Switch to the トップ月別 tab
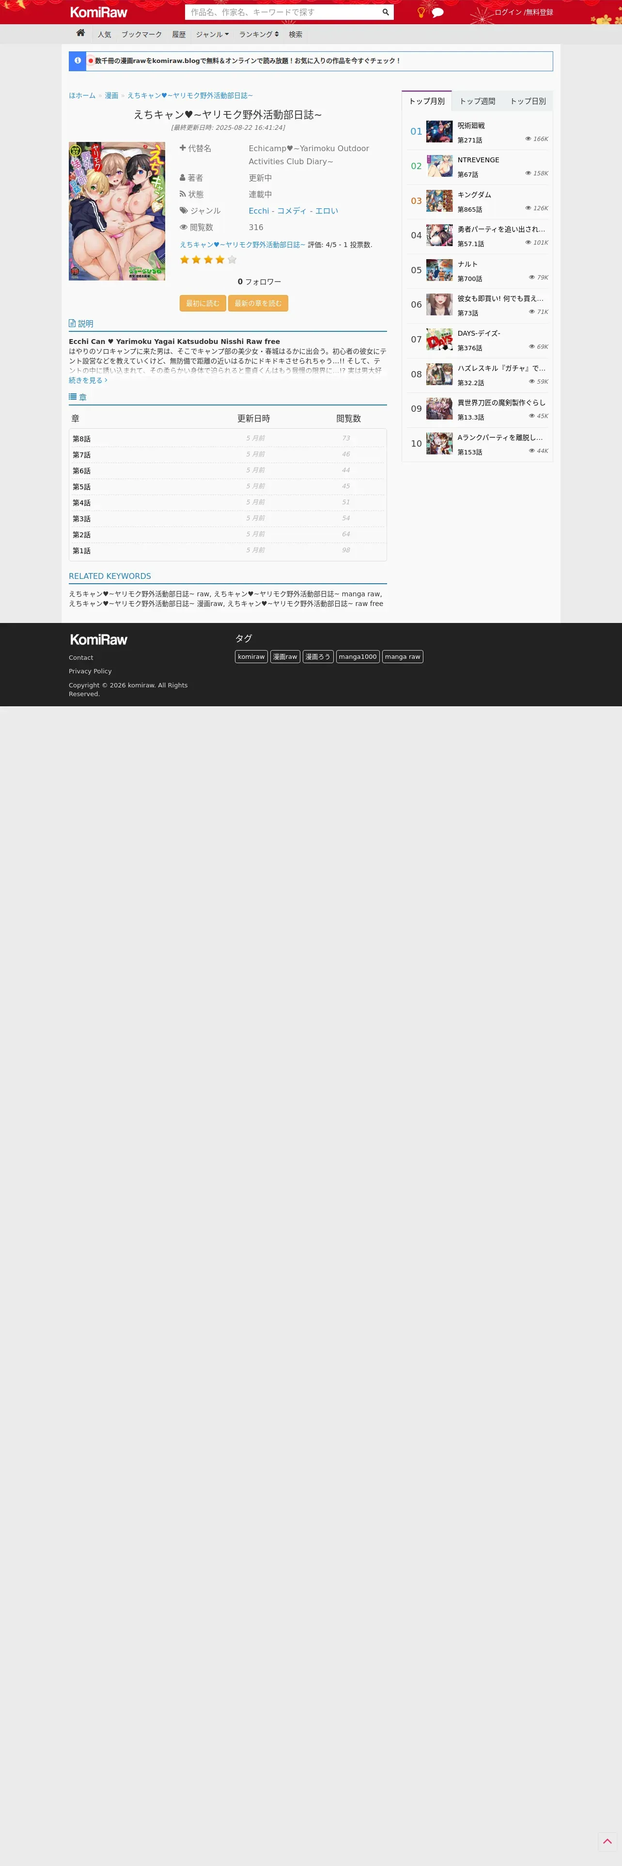 click(426, 101)
